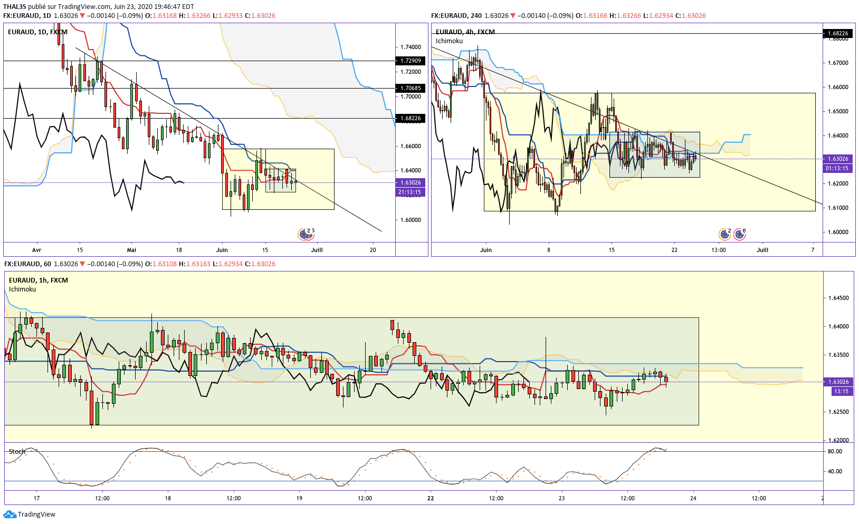Click the 1.64500 price on the 1h scale
This screenshot has height=524, width=859.
838,298
